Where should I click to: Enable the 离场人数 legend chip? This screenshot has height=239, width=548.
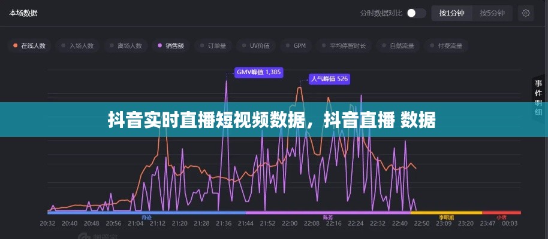tap(126, 45)
